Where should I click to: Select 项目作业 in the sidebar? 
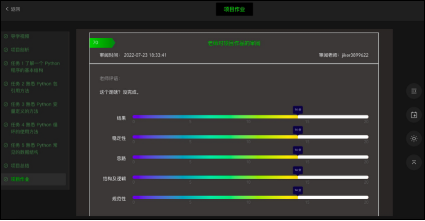(34, 179)
